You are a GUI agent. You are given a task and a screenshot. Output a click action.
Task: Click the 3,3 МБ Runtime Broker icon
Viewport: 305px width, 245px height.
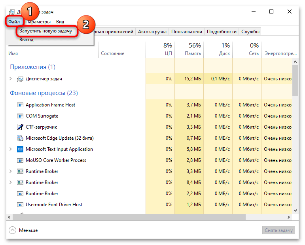(20, 171)
